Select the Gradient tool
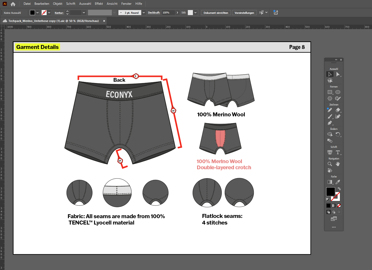The width and height of the screenshot is (372, 270). [330, 182]
